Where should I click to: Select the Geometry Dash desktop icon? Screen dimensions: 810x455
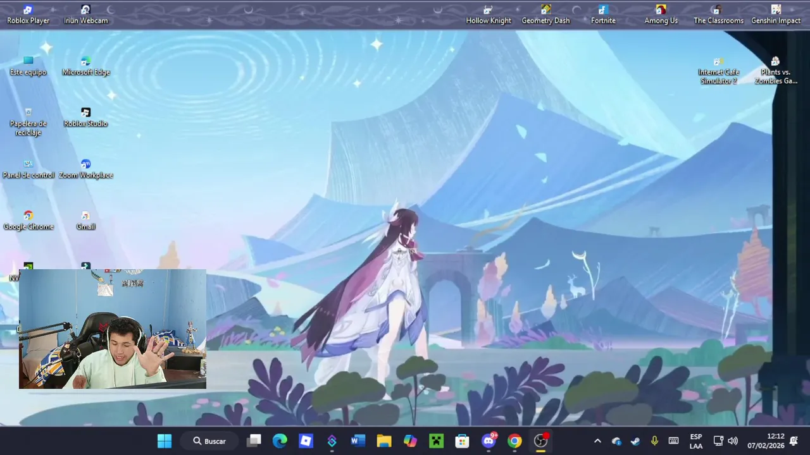[545, 15]
